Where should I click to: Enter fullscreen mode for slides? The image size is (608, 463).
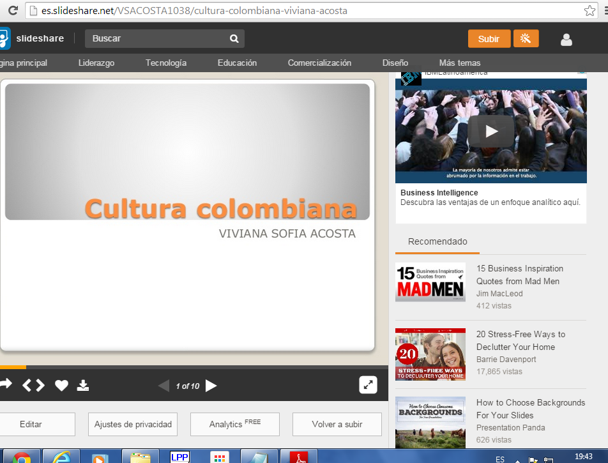tap(368, 384)
